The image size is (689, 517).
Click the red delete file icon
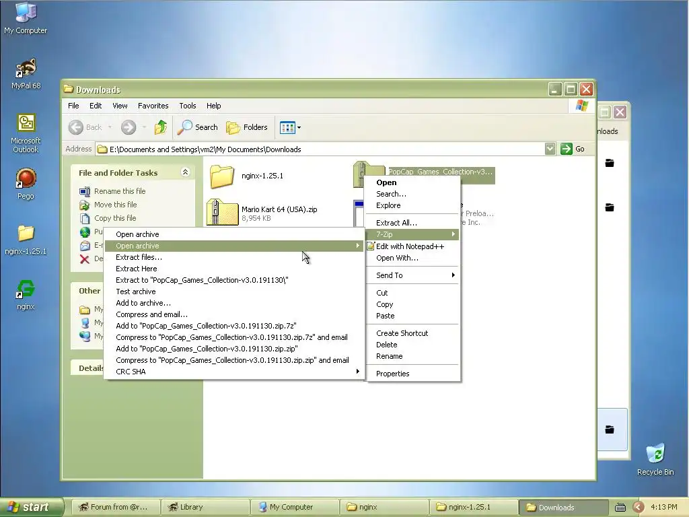84,259
